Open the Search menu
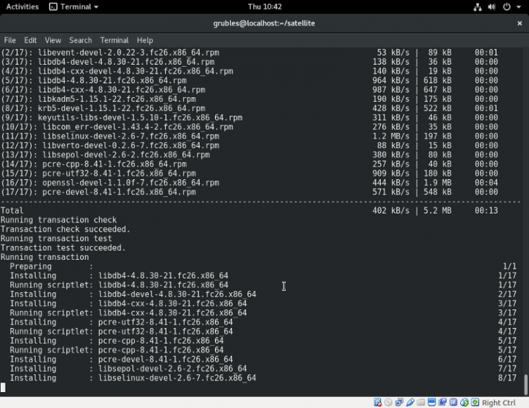529x408 pixels. [81, 41]
